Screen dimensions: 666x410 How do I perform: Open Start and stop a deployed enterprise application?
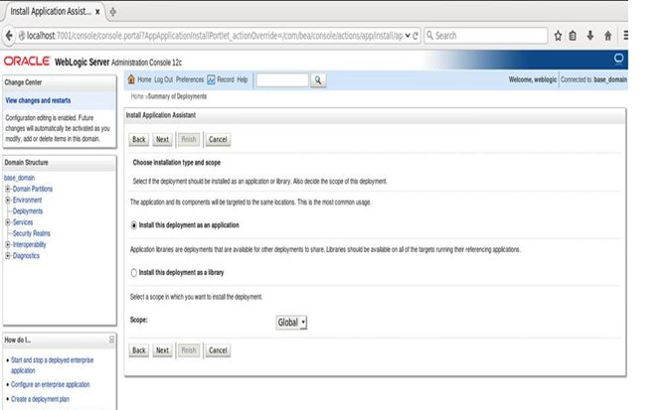point(53,365)
